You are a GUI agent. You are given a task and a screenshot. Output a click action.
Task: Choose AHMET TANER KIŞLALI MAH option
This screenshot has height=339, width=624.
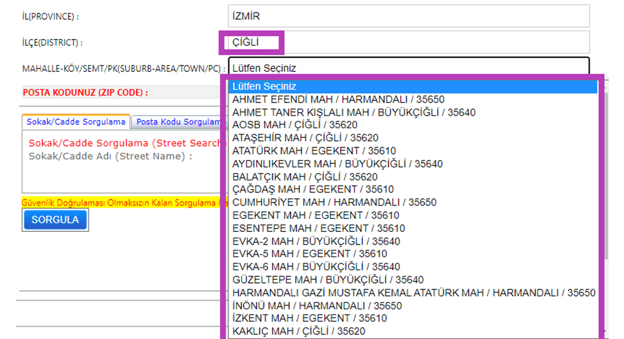pyautogui.click(x=353, y=112)
